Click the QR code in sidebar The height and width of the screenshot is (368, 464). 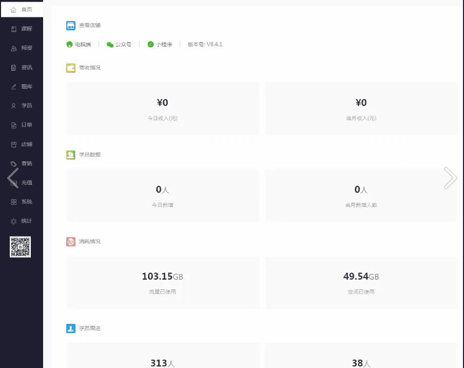point(20,247)
